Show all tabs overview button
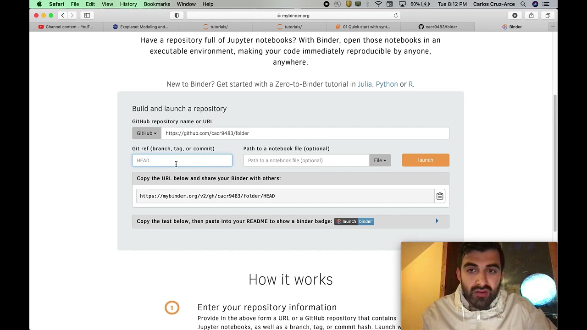The height and width of the screenshot is (330, 587). point(548,15)
